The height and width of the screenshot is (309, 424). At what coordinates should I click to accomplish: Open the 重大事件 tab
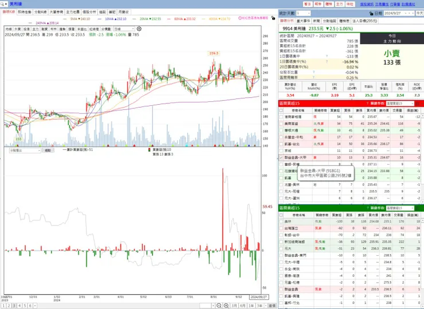(x=303, y=21)
